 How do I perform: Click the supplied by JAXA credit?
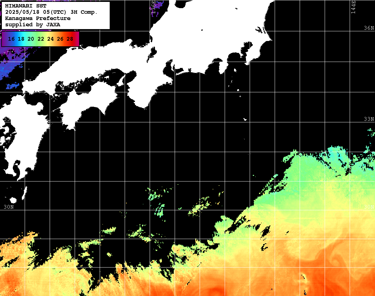coord(33,25)
